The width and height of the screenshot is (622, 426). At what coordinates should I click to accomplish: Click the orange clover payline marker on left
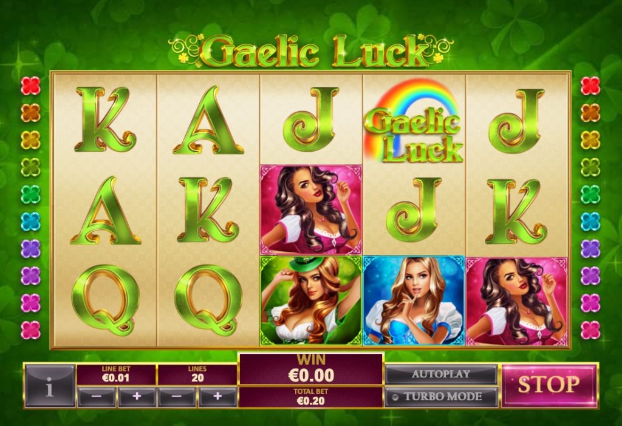click(x=30, y=112)
